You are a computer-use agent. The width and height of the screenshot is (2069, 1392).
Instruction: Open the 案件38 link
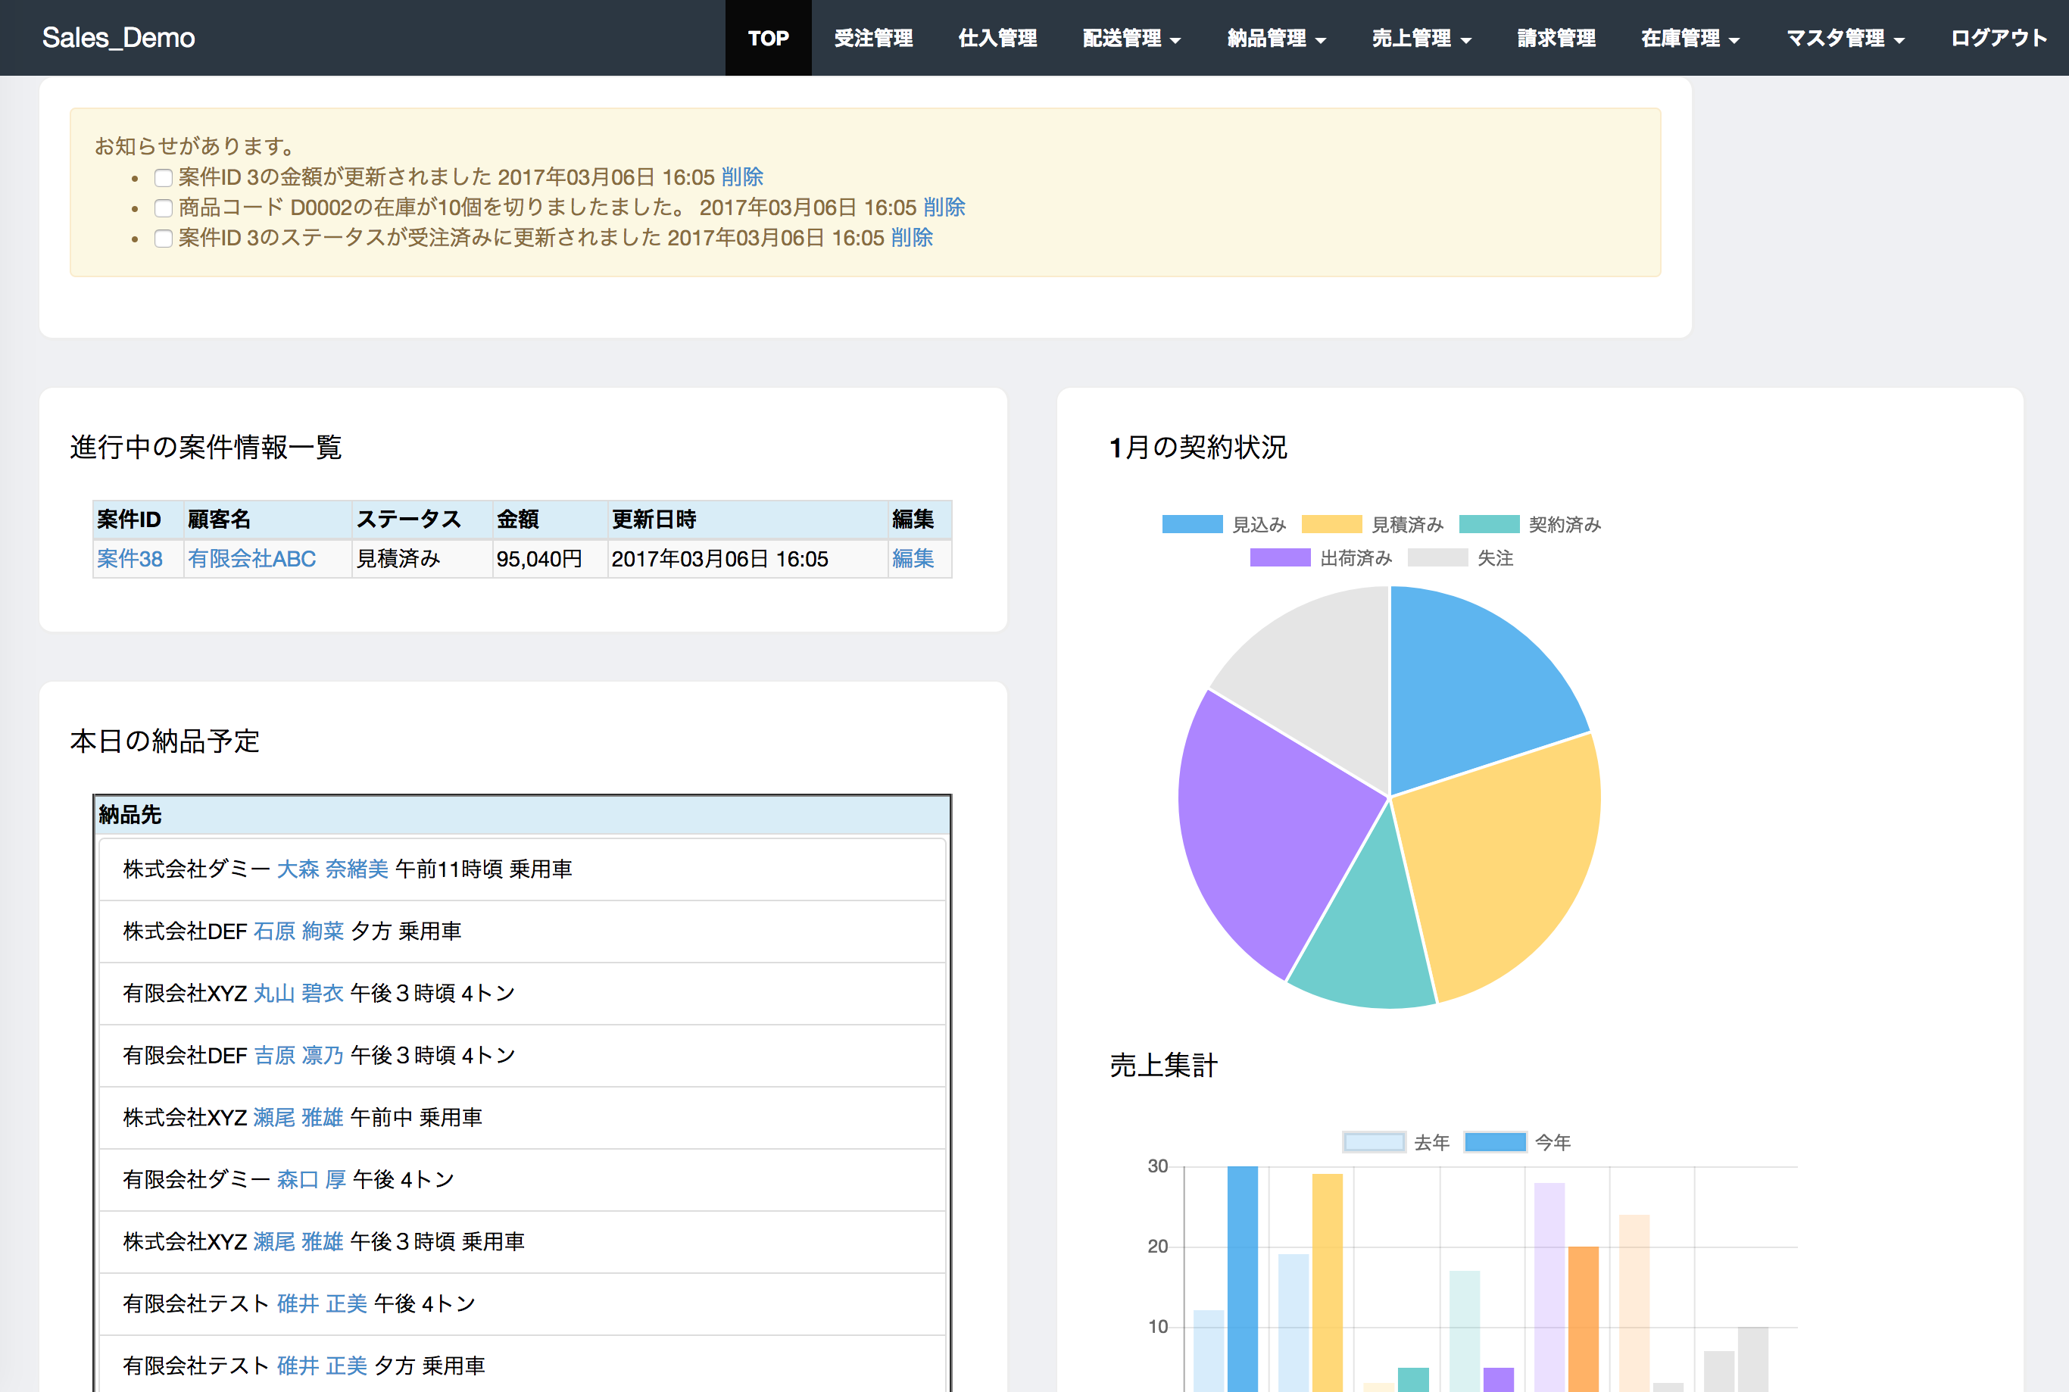(x=130, y=558)
